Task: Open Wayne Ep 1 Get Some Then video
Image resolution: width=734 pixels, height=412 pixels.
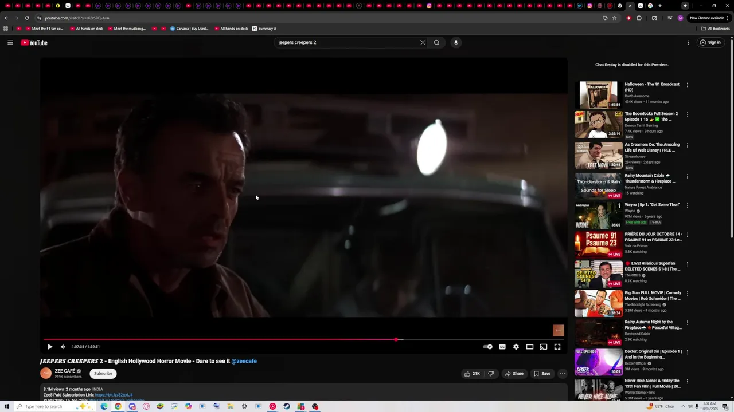Action: 598,215
